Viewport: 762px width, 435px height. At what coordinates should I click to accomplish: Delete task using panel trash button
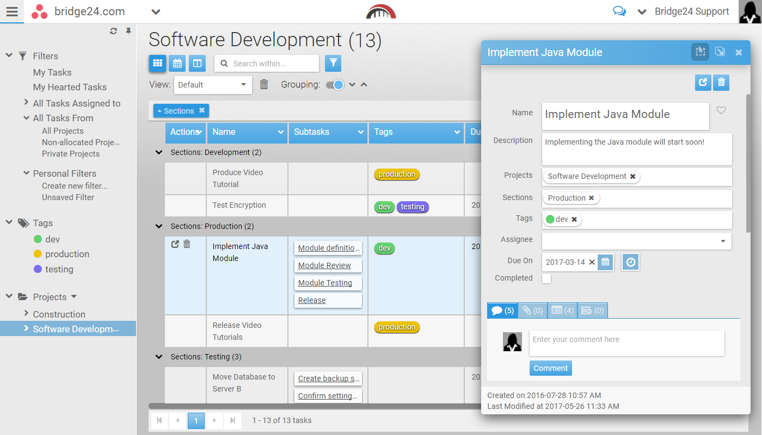tap(721, 83)
